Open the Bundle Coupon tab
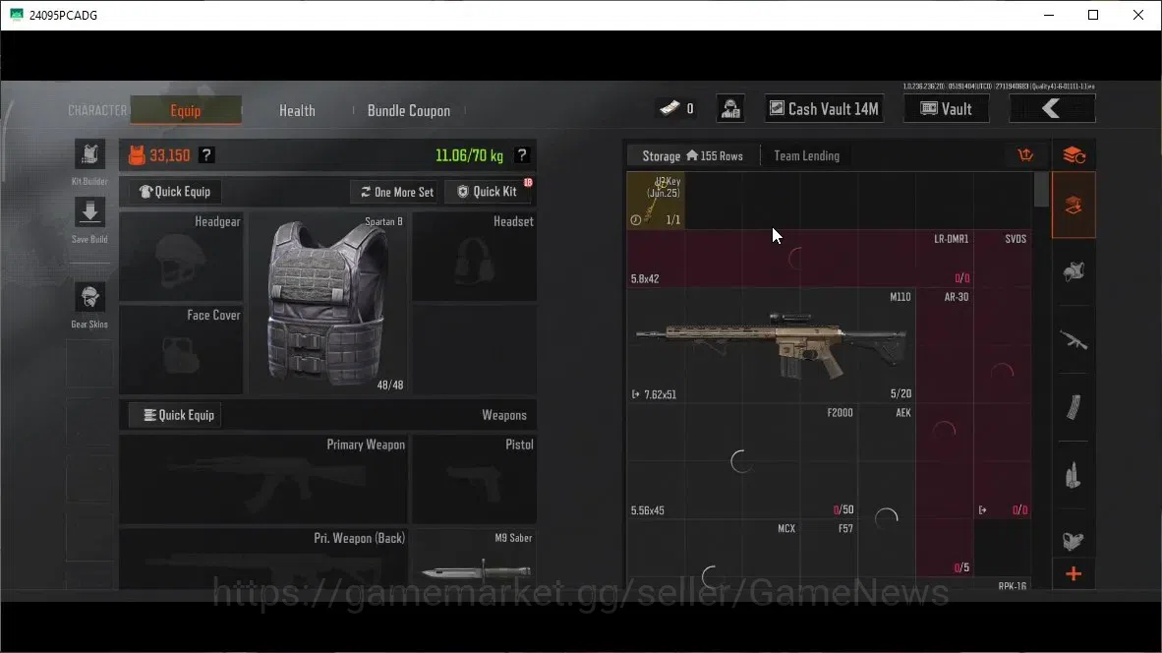The width and height of the screenshot is (1162, 653). click(409, 110)
